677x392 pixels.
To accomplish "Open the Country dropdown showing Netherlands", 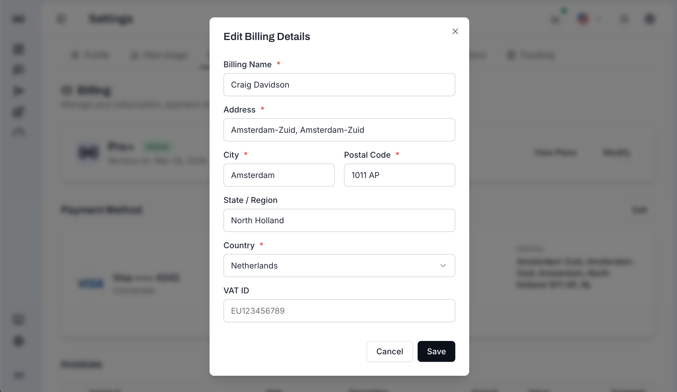I will pyautogui.click(x=339, y=266).
